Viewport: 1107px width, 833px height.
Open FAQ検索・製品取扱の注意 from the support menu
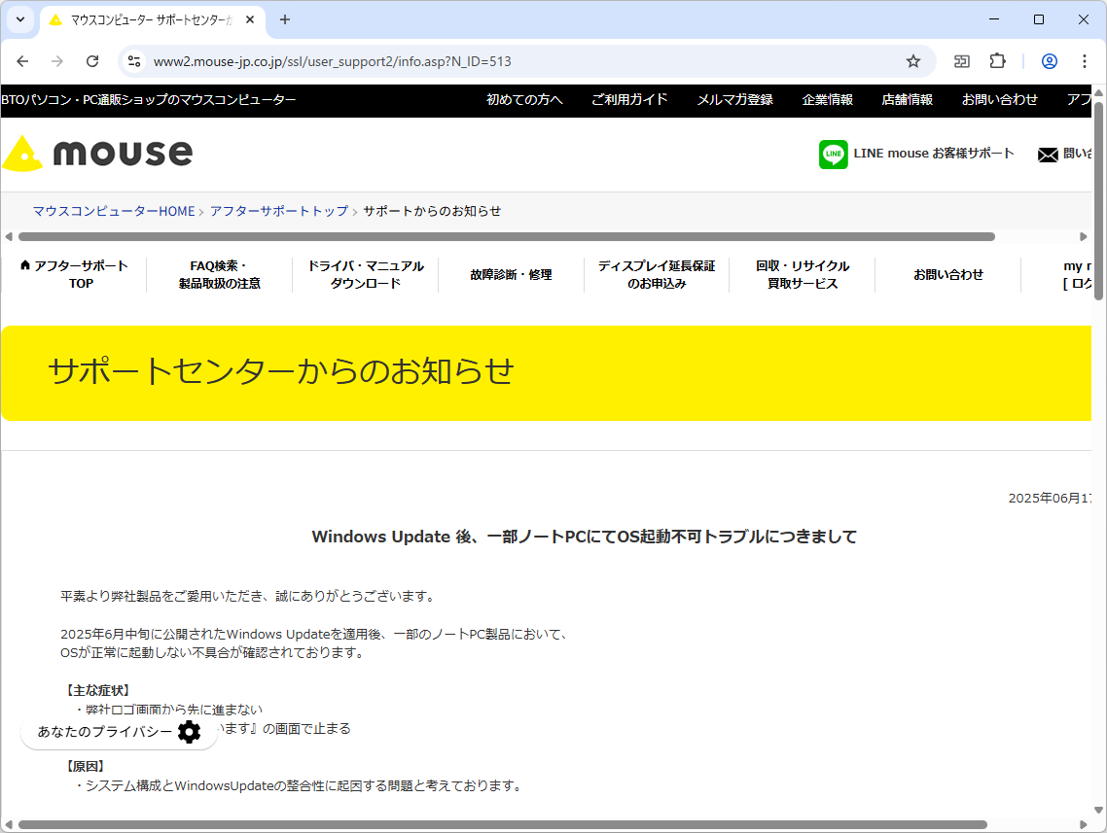219,274
